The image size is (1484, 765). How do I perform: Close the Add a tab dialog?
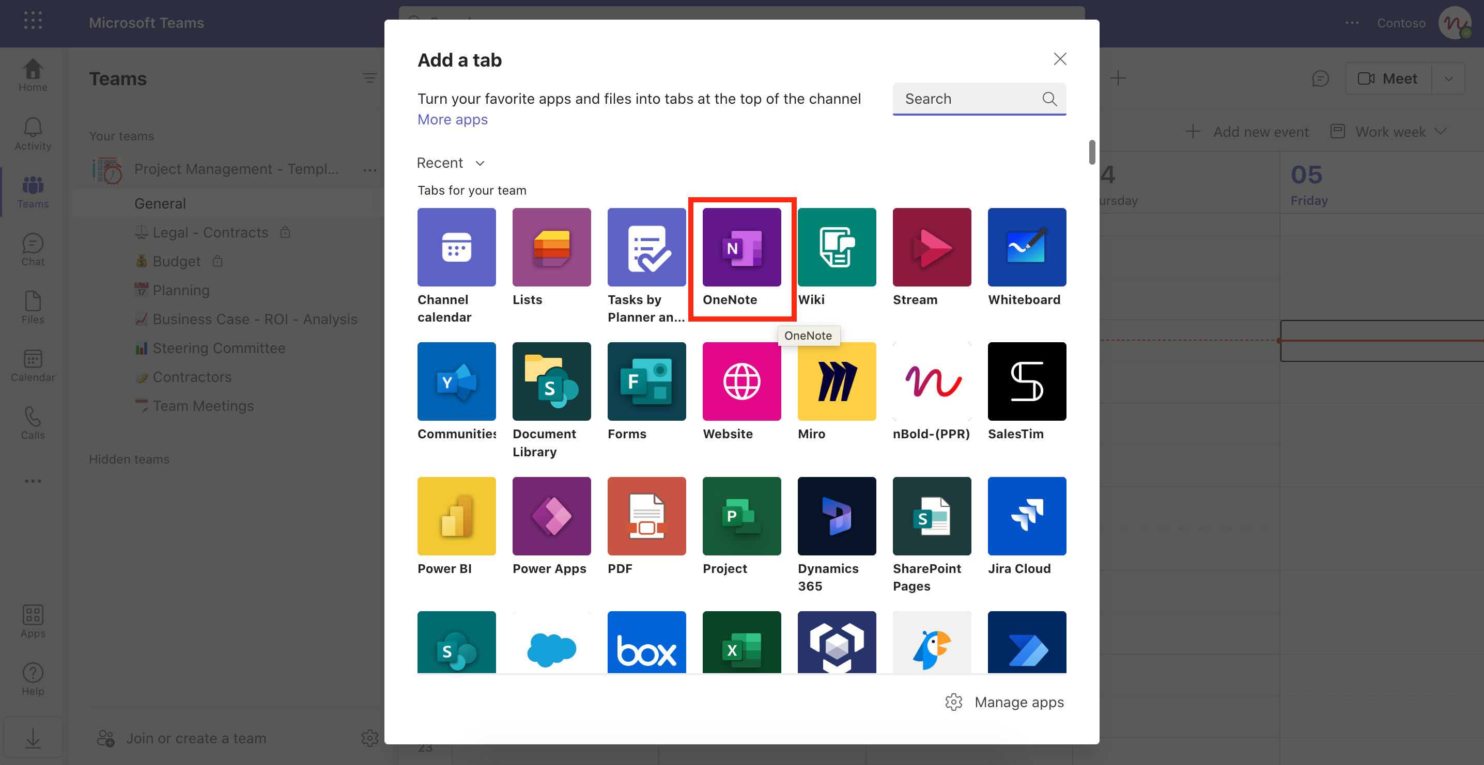pyautogui.click(x=1059, y=59)
